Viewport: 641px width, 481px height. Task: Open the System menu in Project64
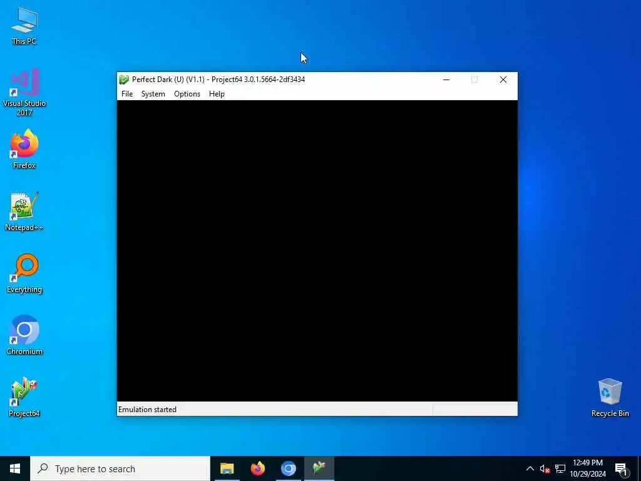tap(153, 94)
